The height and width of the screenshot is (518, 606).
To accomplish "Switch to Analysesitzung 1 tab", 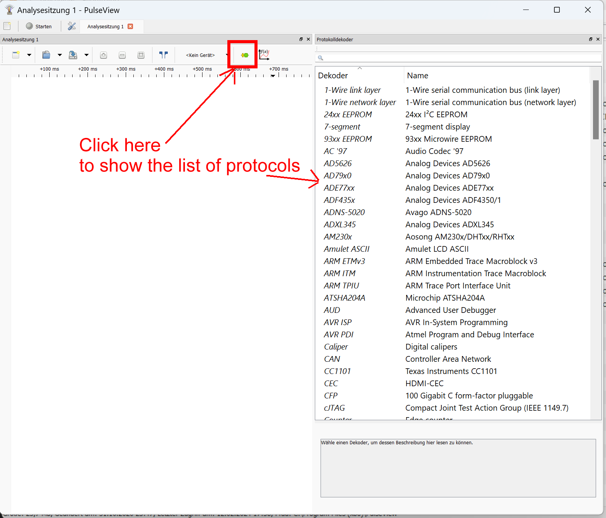I will [x=105, y=26].
